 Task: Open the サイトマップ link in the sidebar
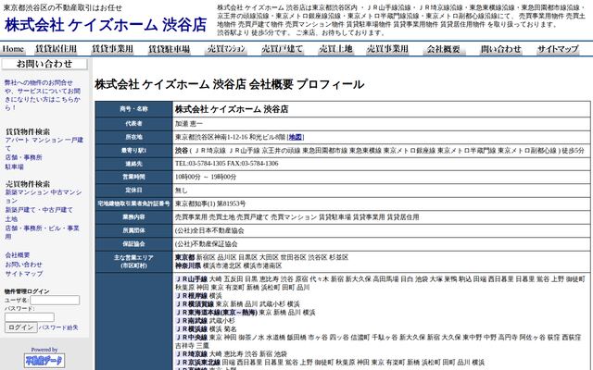pos(23,274)
